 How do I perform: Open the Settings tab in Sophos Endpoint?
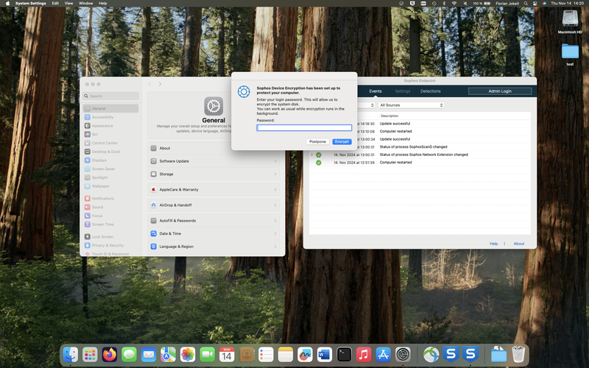[x=402, y=91]
